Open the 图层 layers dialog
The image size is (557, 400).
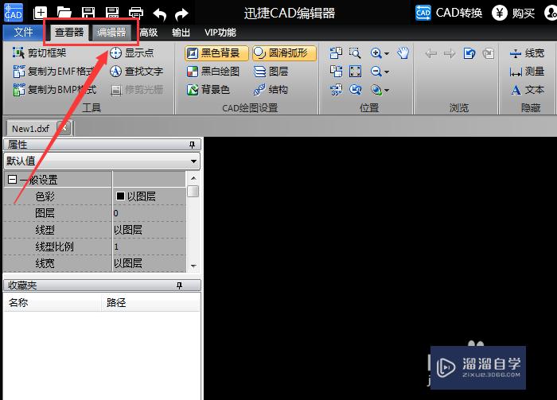pyautogui.click(x=271, y=72)
